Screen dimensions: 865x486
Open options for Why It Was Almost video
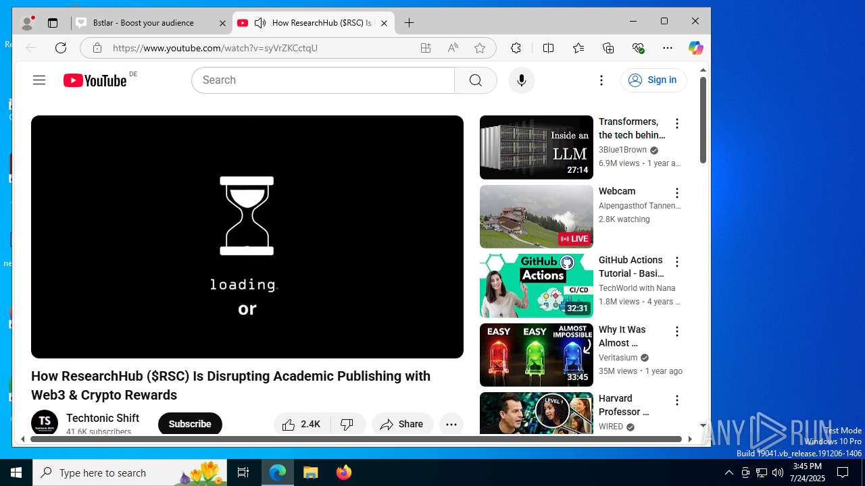(x=676, y=331)
